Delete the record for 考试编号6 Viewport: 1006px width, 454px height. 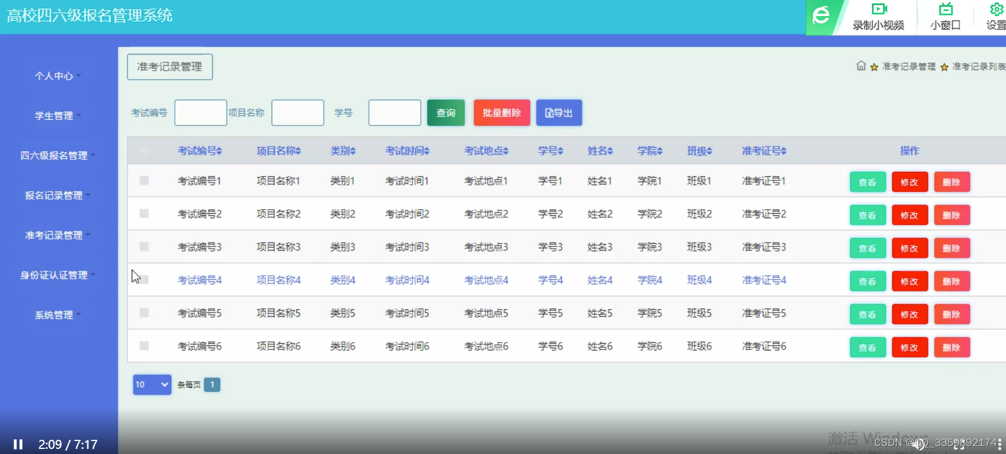tap(952, 347)
